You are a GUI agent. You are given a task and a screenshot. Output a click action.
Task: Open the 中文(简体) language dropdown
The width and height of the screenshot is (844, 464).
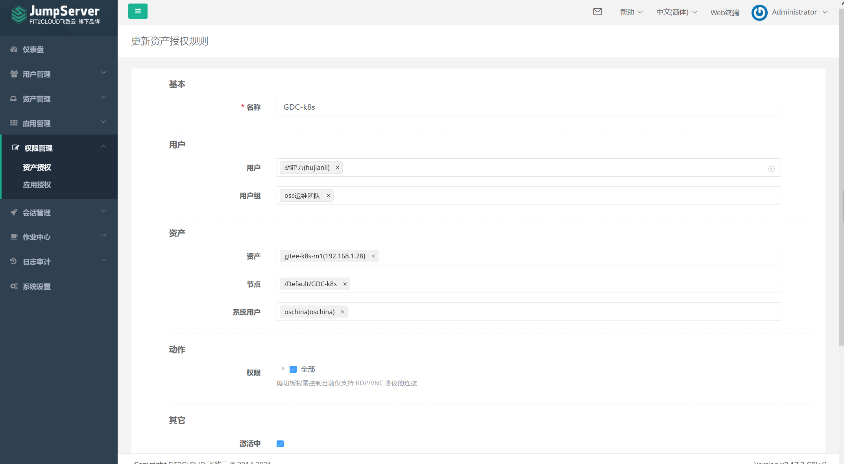point(677,12)
